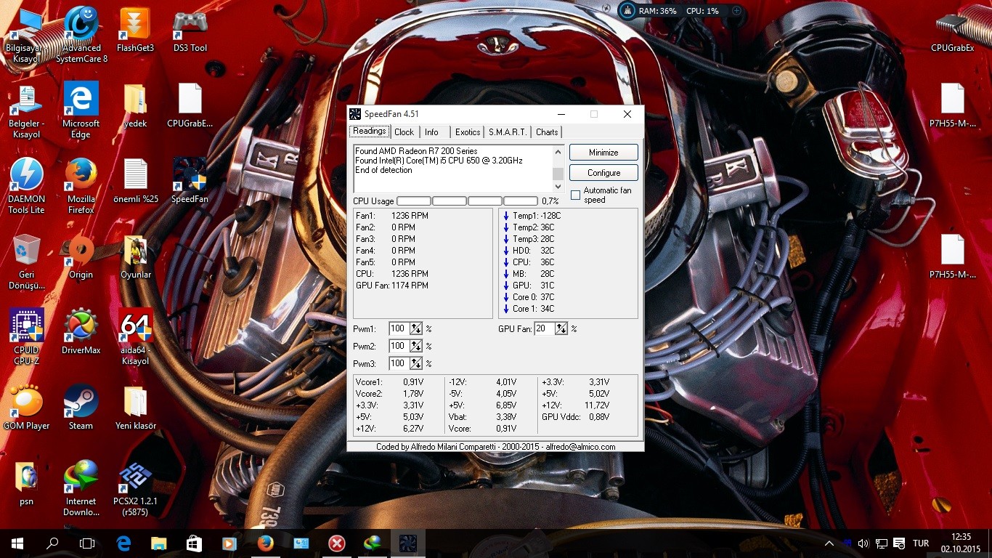Select the Oyunlar folder icon
Image resolution: width=992 pixels, height=558 pixels.
(x=135, y=257)
